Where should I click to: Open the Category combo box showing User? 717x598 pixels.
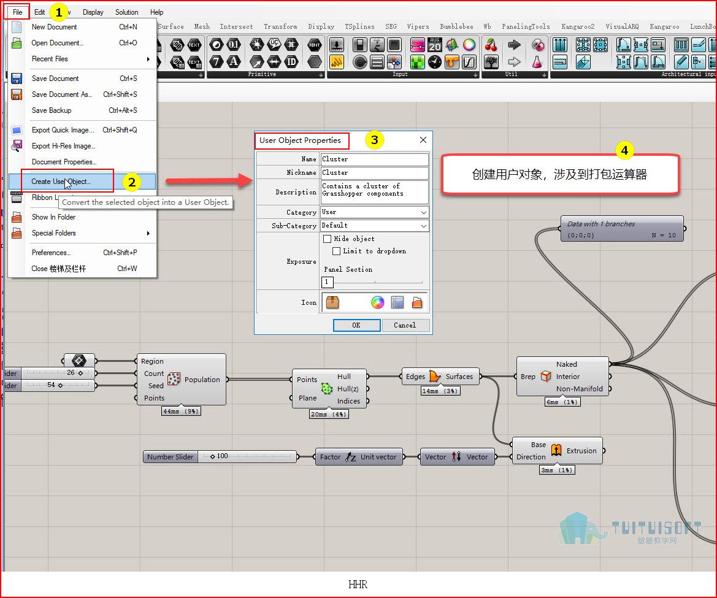click(x=375, y=212)
